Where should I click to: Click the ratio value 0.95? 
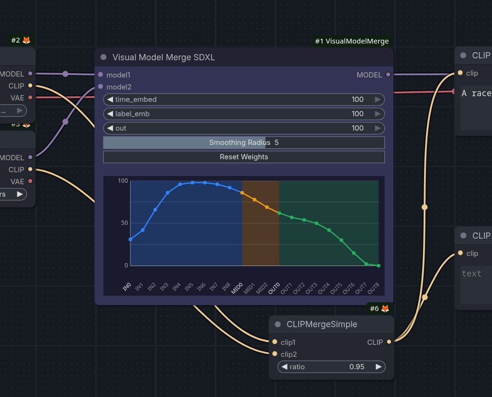pyautogui.click(x=357, y=366)
